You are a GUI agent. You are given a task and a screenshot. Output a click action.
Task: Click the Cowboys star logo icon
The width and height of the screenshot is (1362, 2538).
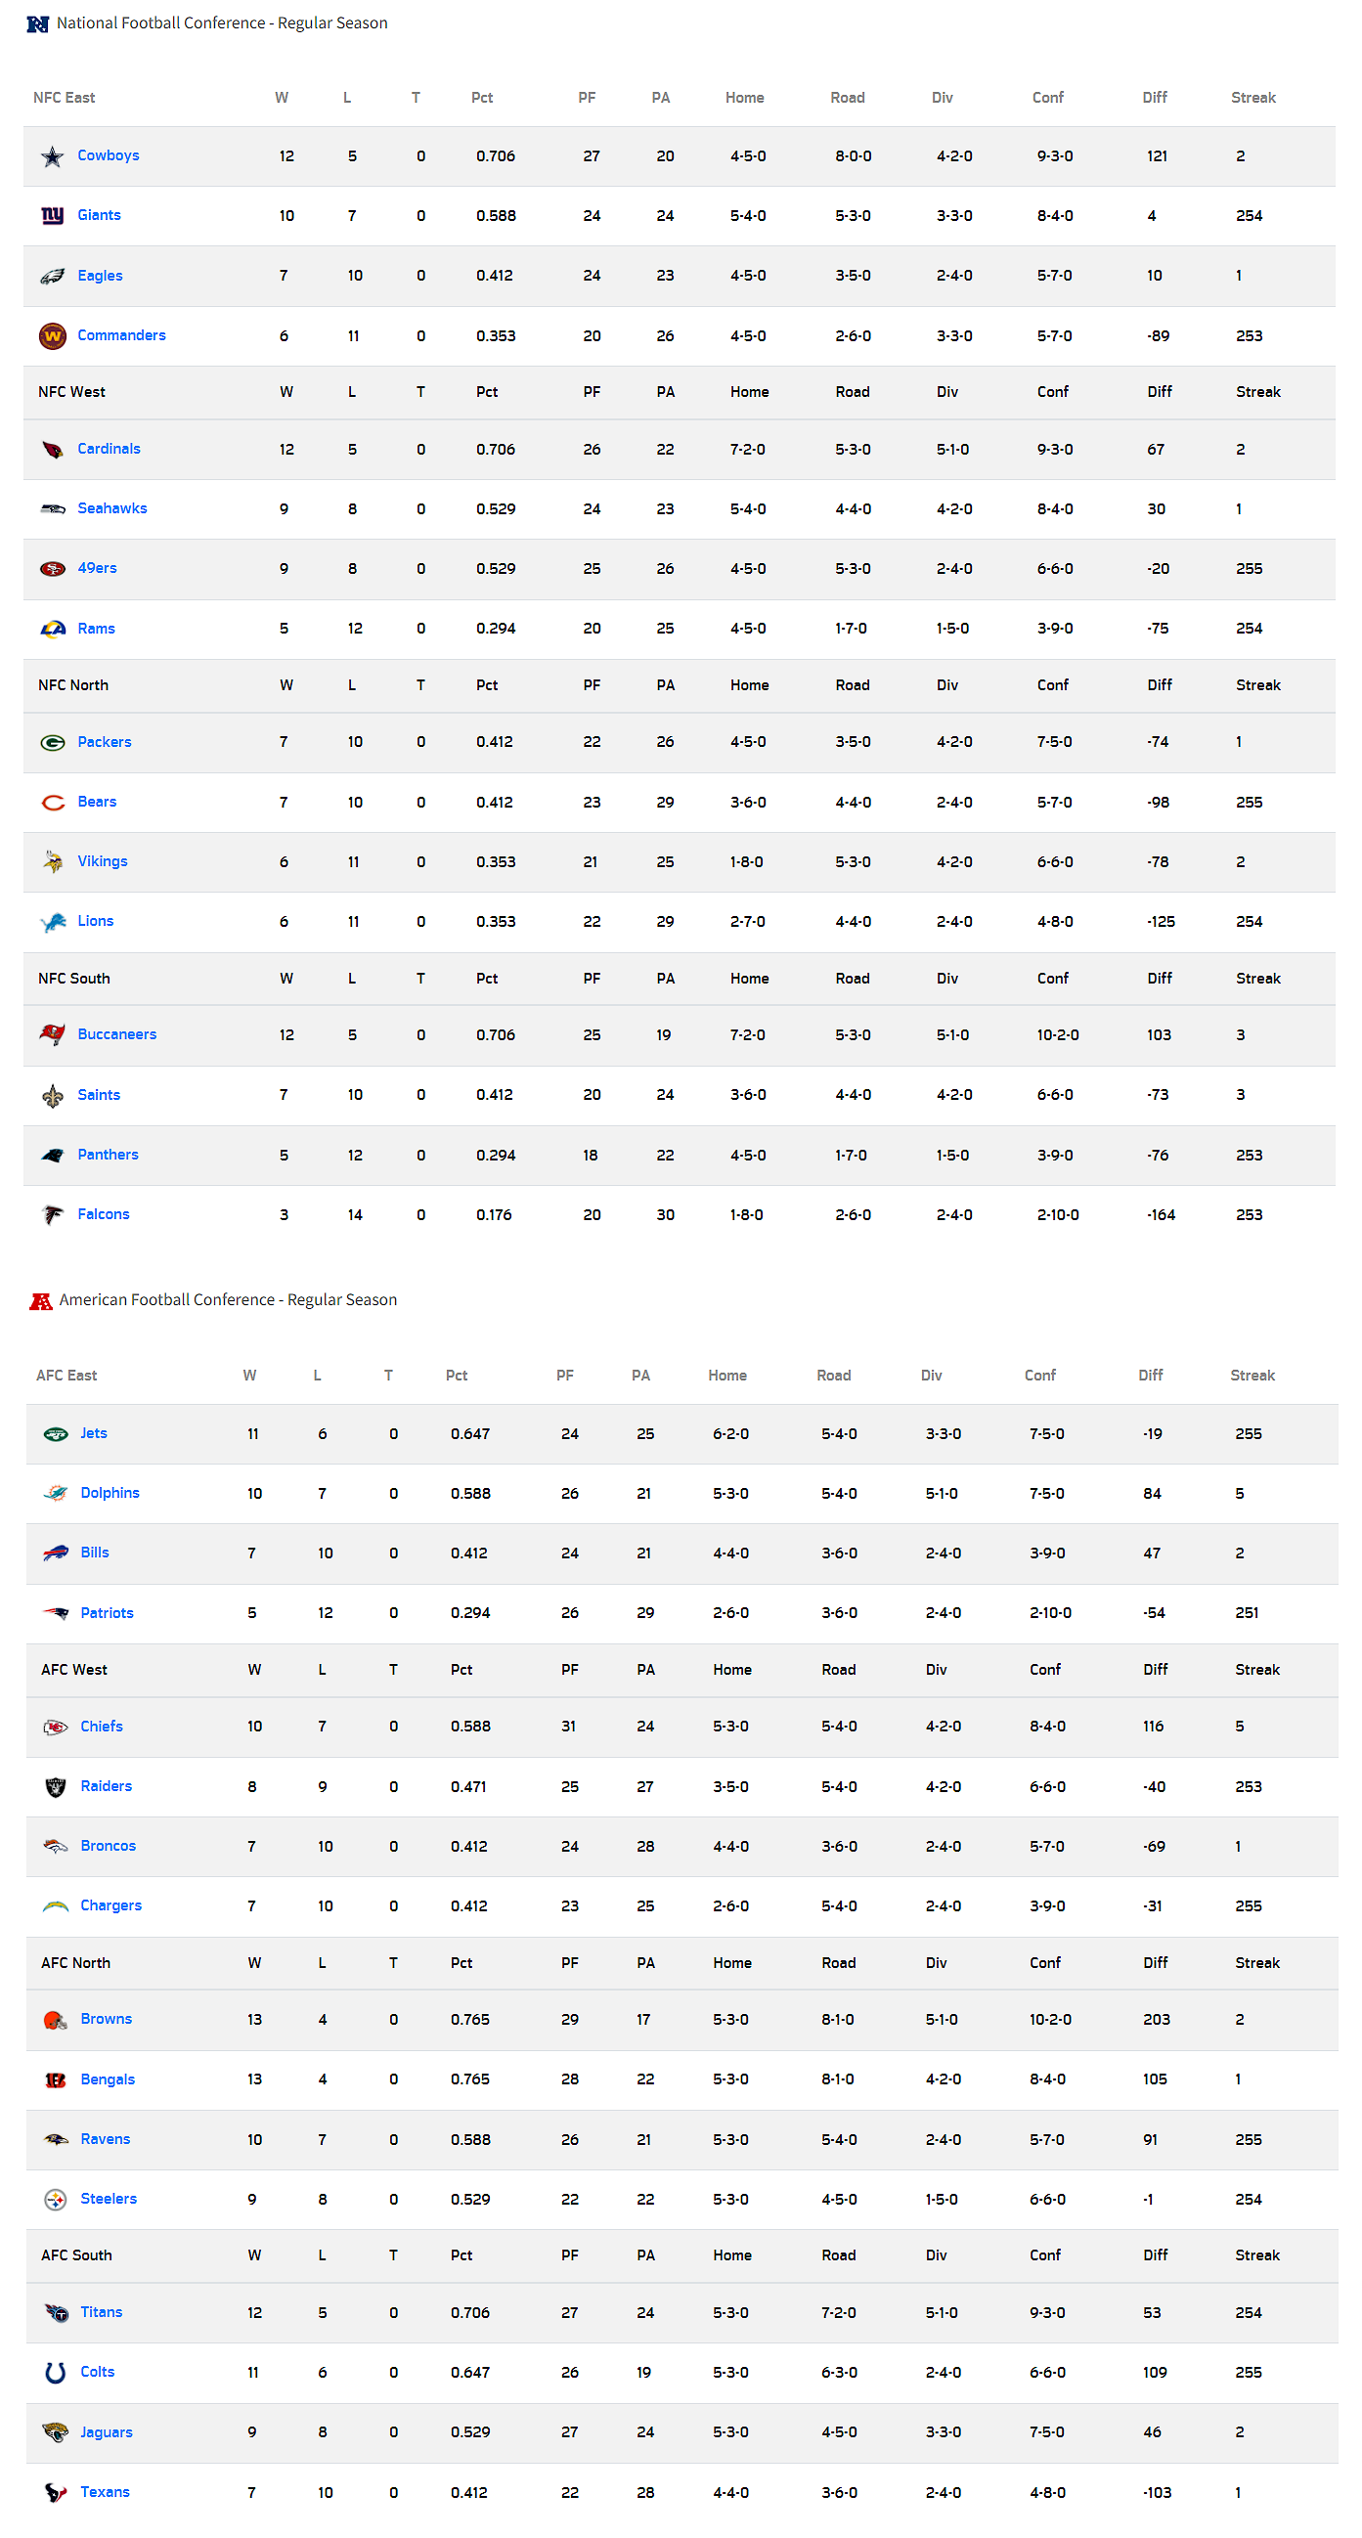[x=52, y=156]
